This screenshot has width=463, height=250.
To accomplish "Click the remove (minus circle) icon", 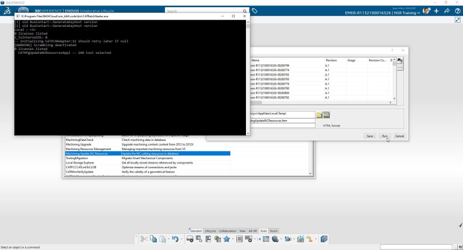I will [400, 67].
